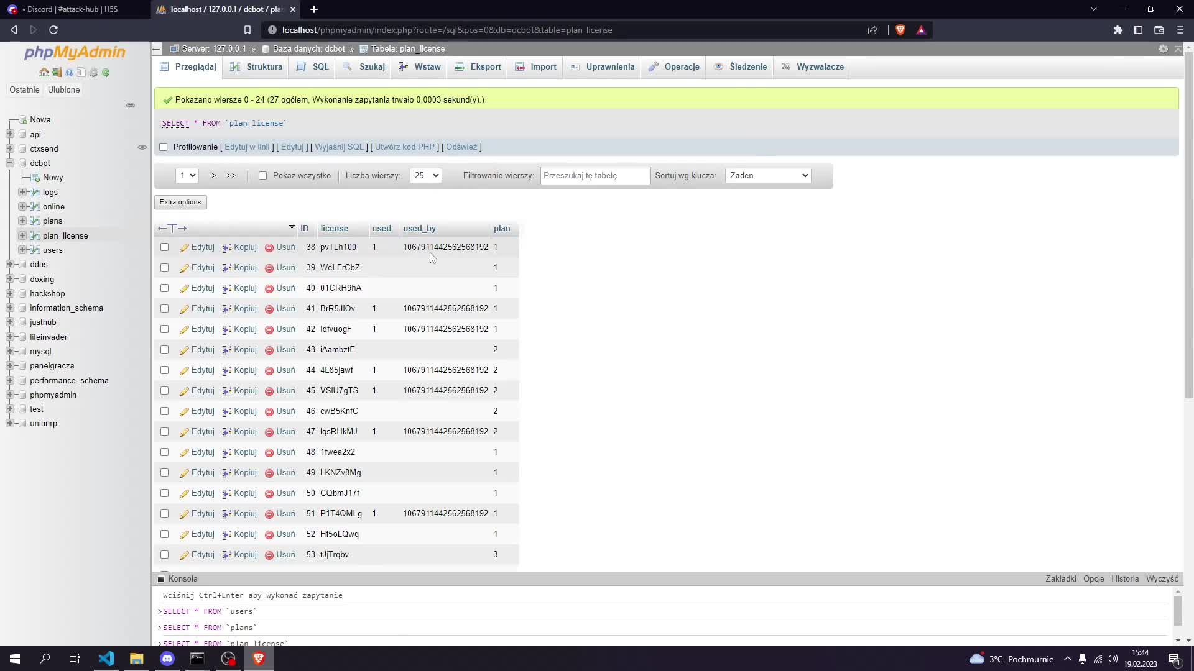
Task: Edit row 39 via Edytuj link
Action: 201,267
